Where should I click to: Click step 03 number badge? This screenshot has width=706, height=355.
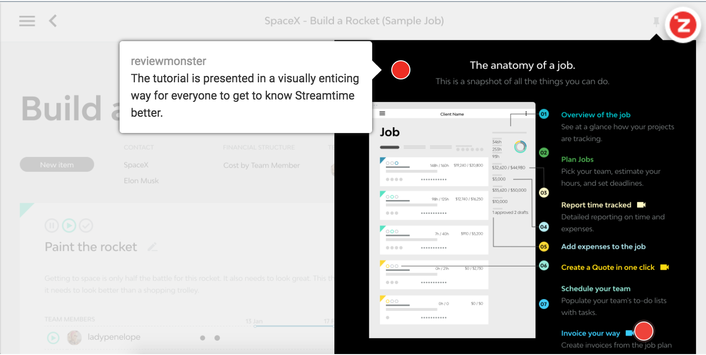coord(543,193)
